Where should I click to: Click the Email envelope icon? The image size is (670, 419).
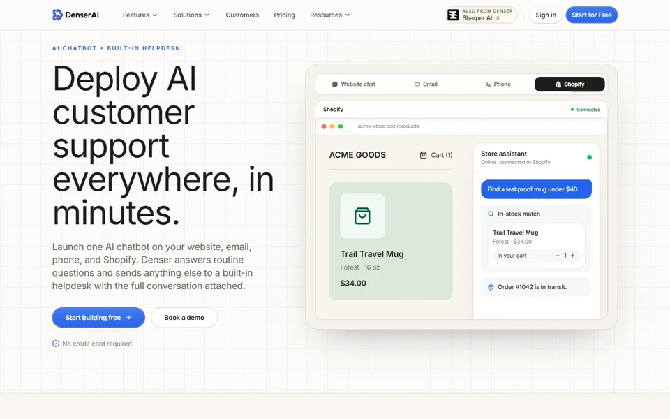[x=417, y=84]
